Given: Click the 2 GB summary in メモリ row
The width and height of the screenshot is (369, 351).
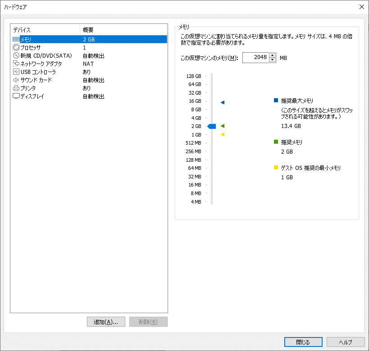Looking at the screenshot, I should coord(89,39).
